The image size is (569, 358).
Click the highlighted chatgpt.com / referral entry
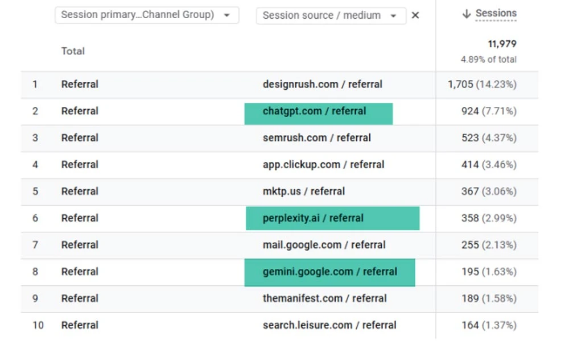314,111
